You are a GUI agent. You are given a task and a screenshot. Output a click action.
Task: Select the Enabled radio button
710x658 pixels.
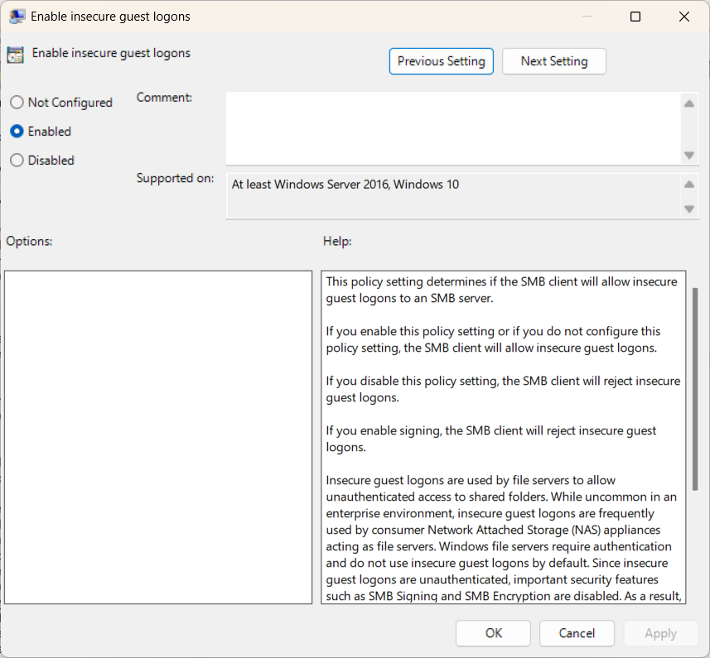[x=16, y=131]
